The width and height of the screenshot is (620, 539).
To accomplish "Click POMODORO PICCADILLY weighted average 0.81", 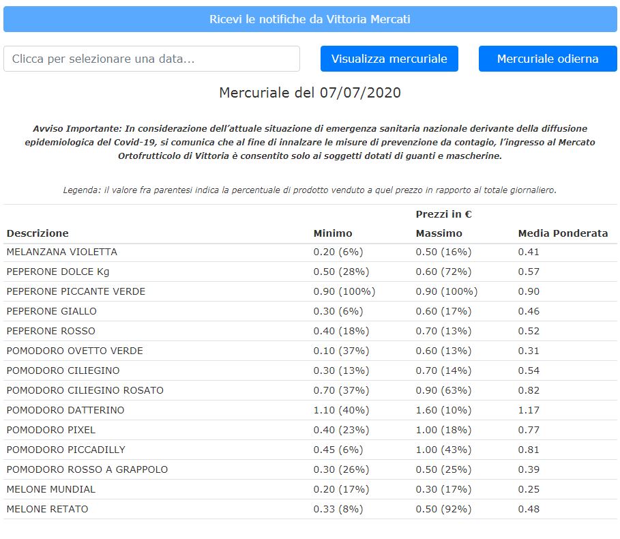I will click(x=529, y=450).
